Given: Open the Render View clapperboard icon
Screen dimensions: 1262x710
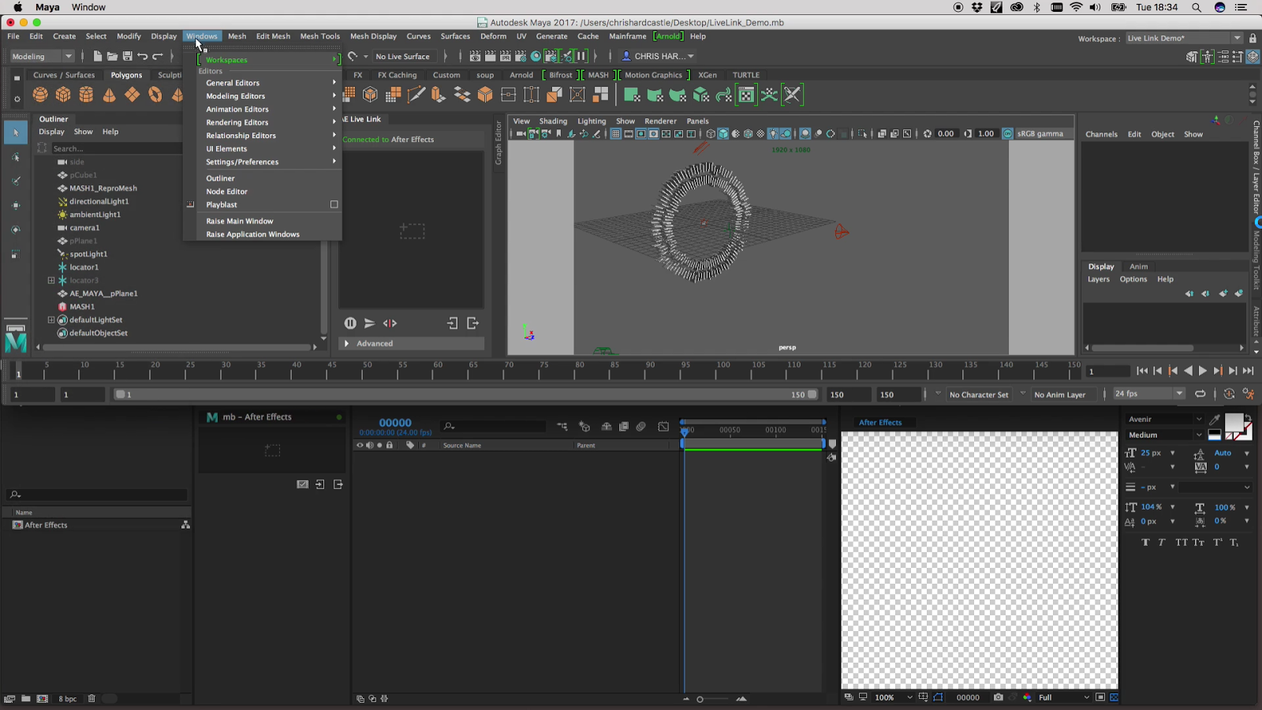Looking at the screenshot, I should tap(475, 56).
